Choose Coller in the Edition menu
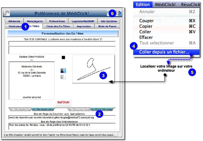Image resolution: width=203 pixels, height=141 pixels. click(x=167, y=32)
